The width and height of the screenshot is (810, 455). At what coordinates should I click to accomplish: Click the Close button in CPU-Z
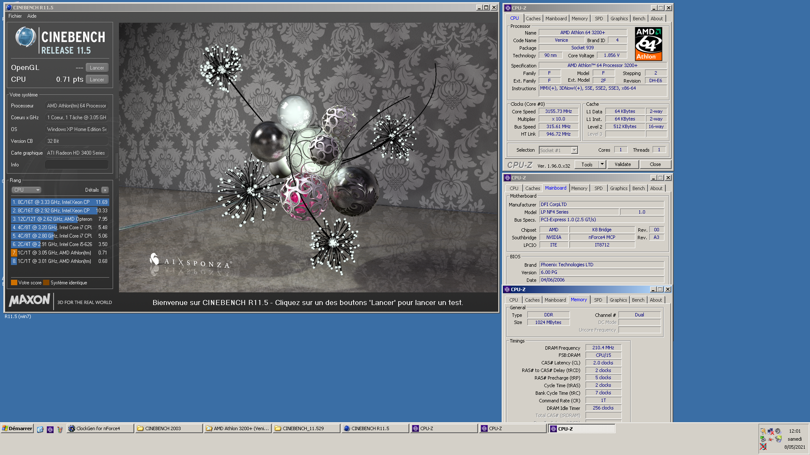pos(655,164)
